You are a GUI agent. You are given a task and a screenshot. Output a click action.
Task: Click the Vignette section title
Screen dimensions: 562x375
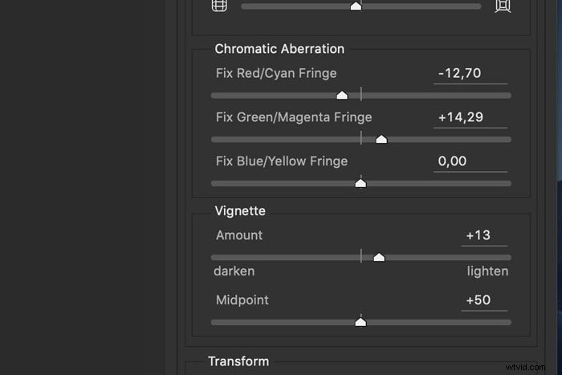[x=240, y=211]
